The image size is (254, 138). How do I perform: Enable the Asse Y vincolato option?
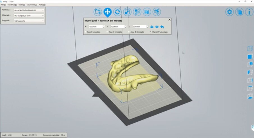point(107,32)
